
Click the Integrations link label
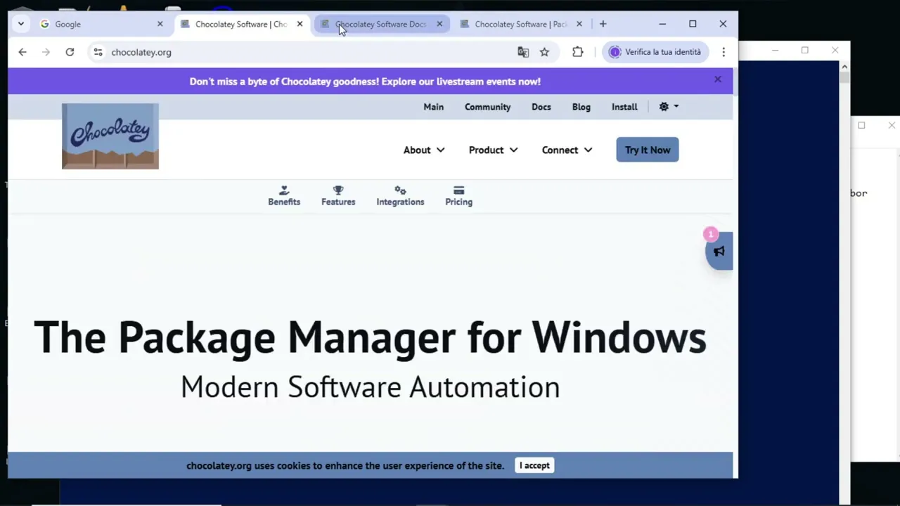400,202
